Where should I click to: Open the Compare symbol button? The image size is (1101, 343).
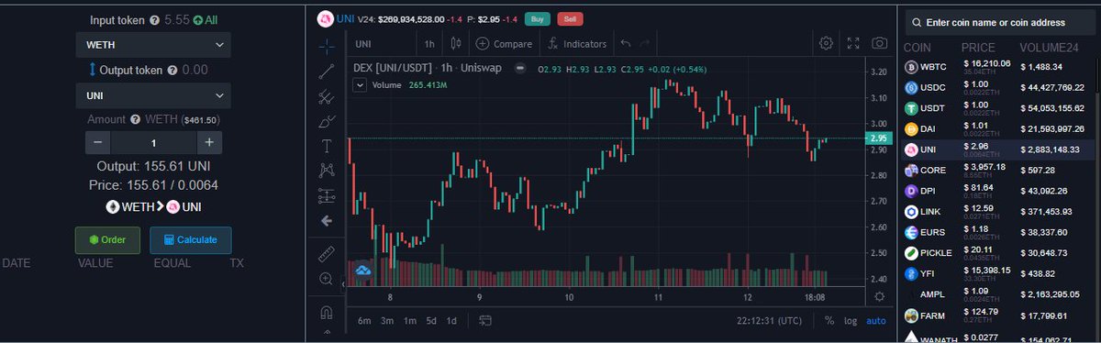coord(505,43)
